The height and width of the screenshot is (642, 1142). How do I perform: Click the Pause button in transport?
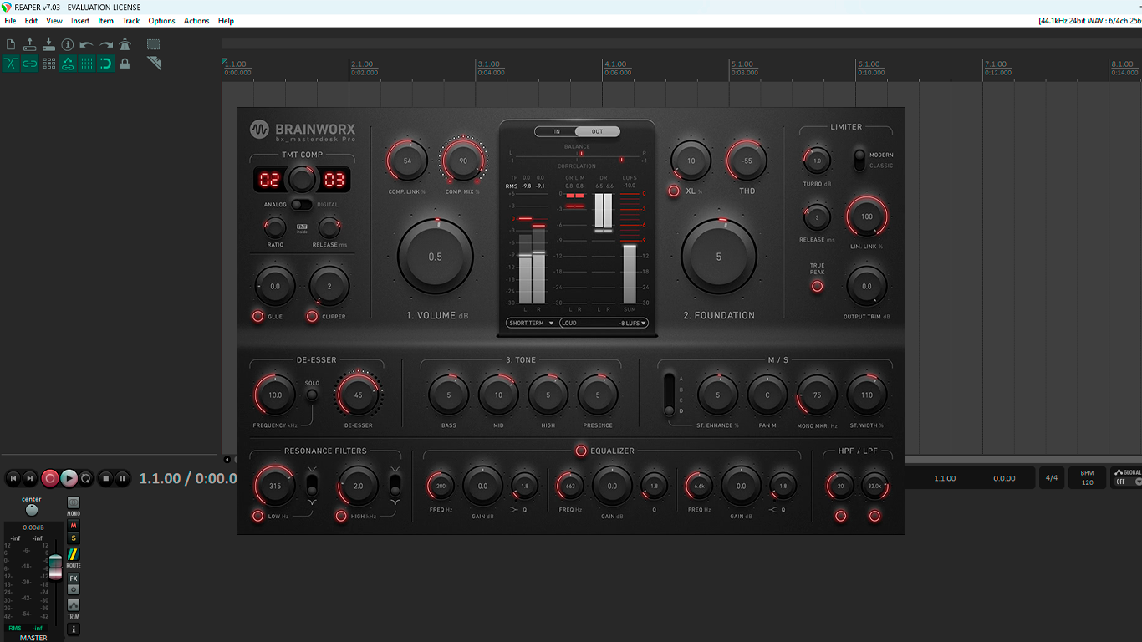pos(123,478)
